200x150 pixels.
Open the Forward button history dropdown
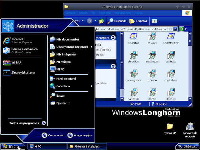click(x=95, y=21)
